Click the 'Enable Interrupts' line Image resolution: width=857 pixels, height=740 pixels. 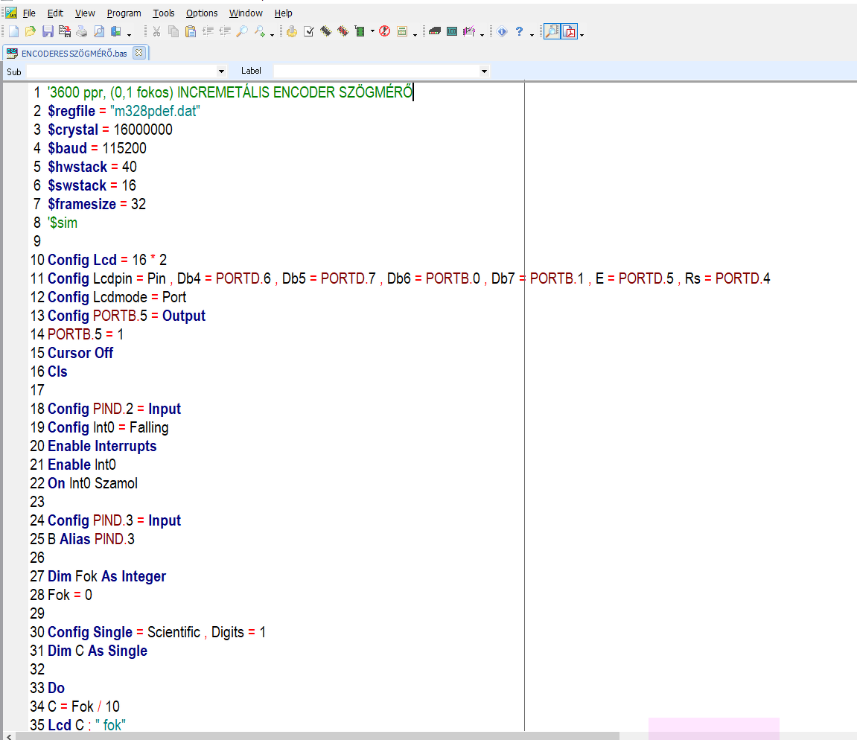pos(102,446)
